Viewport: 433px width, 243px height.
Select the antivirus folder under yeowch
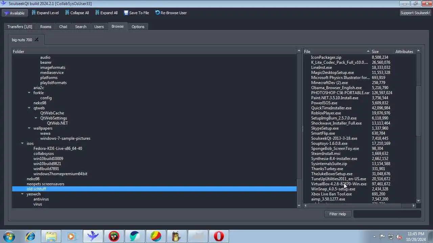[41, 199]
